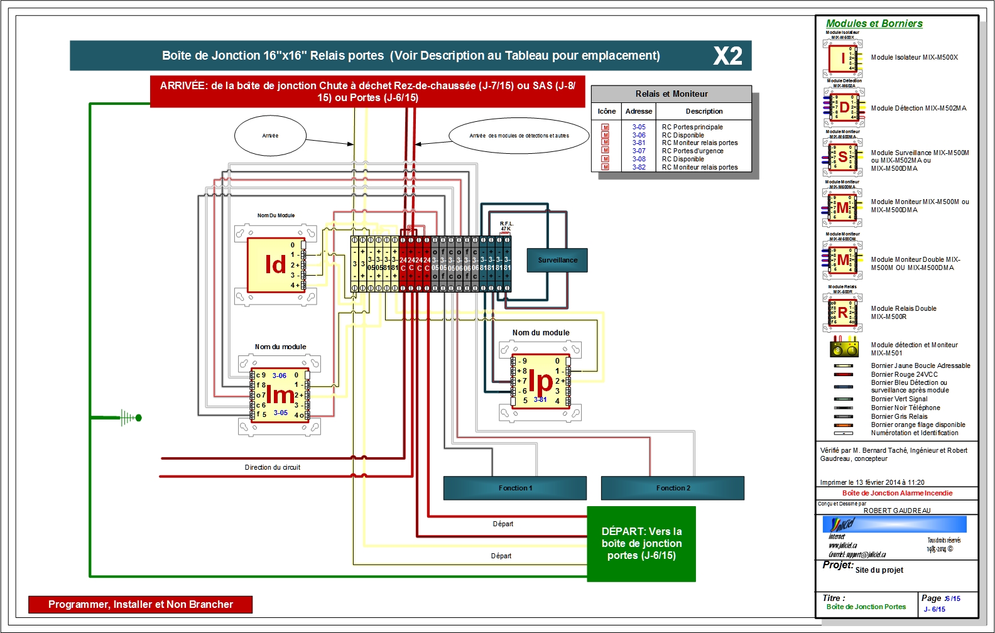The height and width of the screenshot is (633, 995).
Task: Select the Module Détection 'D' legend icon
Action: (844, 107)
